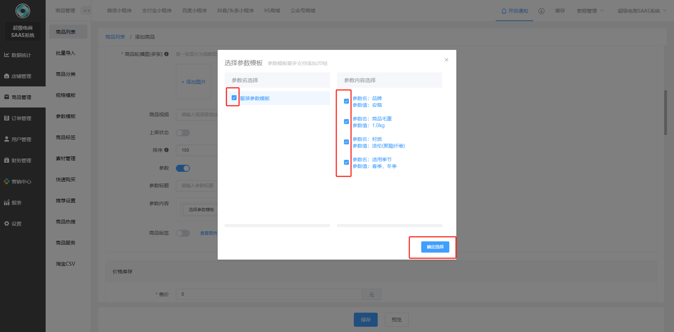674x332 pixels.
Task: Uncheck the 材质 parameter checkbox
Action: (346, 142)
